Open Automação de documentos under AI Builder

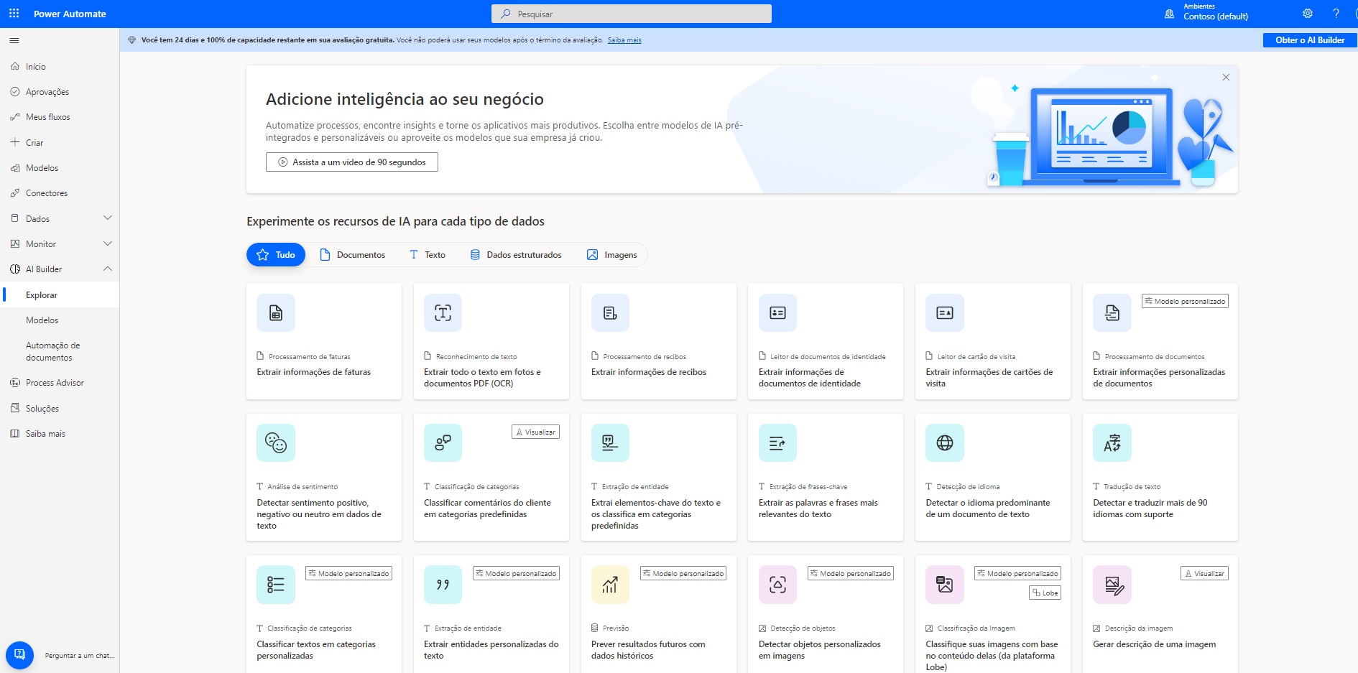[x=60, y=351]
